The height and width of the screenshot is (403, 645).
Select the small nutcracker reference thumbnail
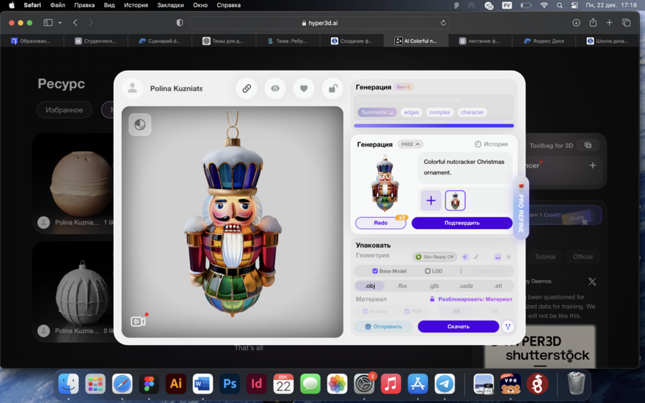tap(455, 200)
